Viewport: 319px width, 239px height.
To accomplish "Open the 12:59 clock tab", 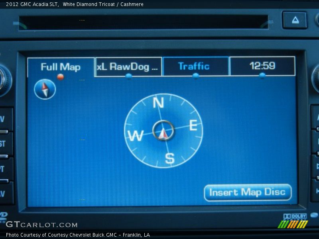I will coord(262,66).
